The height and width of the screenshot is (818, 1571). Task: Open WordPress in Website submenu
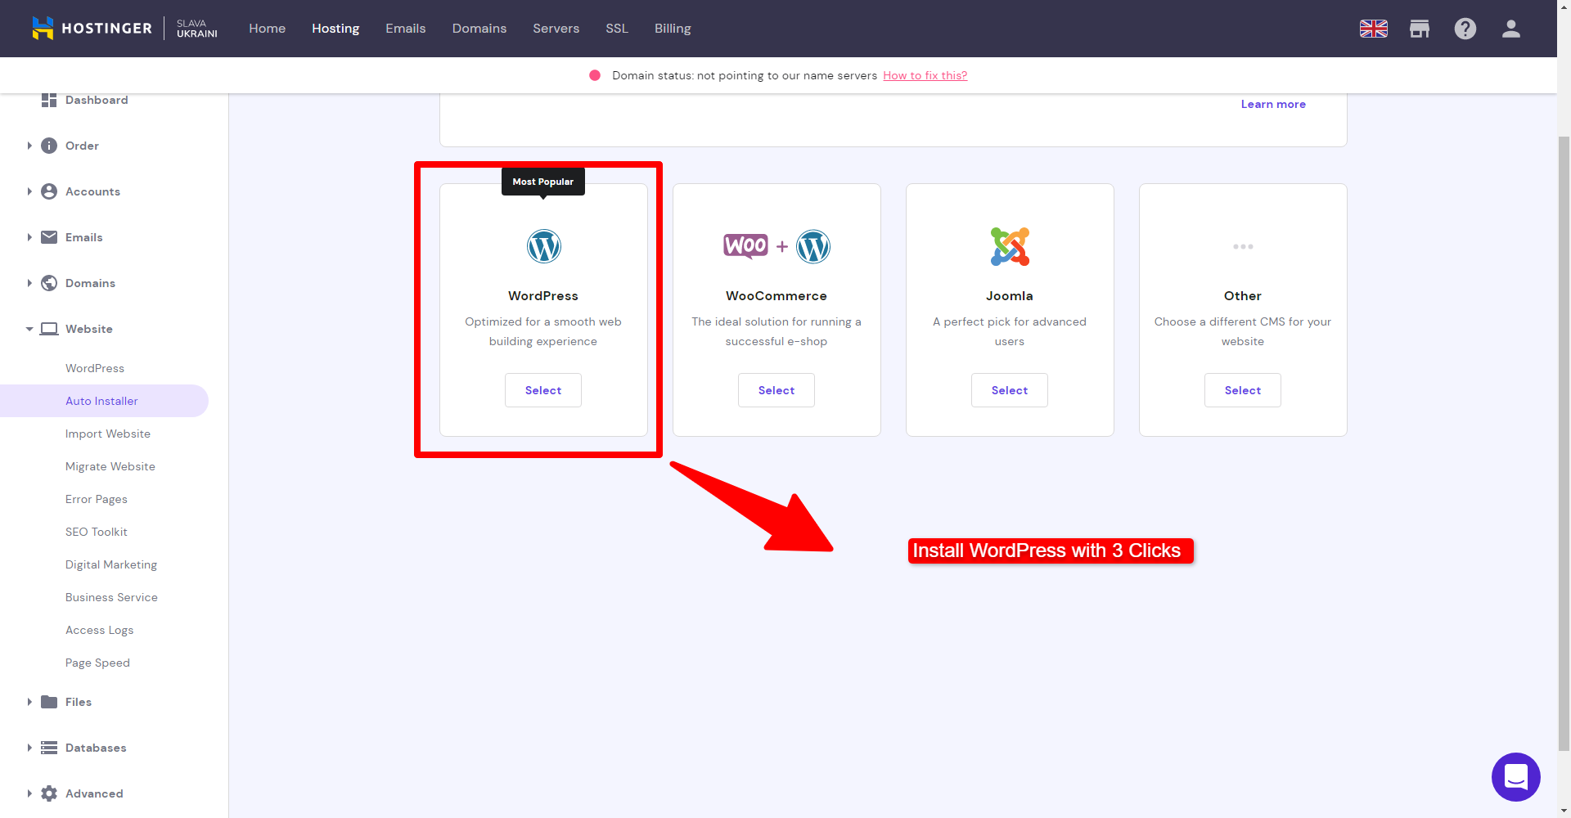pos(95,368)
